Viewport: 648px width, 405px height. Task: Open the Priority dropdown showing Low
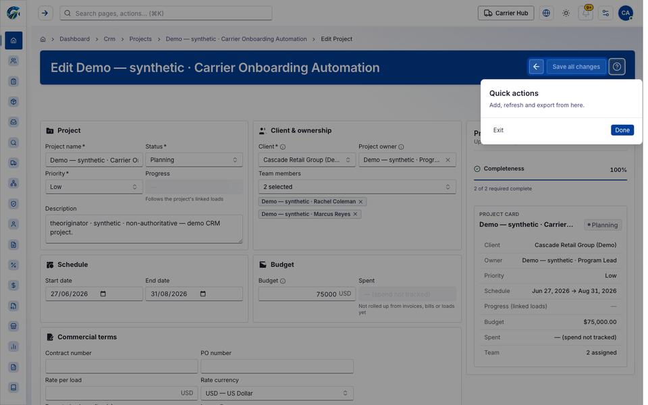tap(94, 187)
